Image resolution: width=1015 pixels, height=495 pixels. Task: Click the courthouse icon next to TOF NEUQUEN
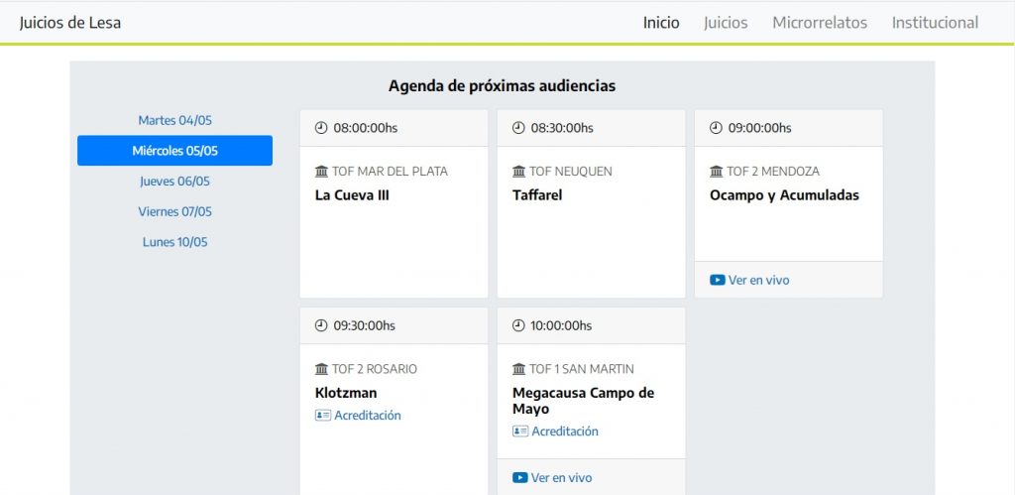518,172
